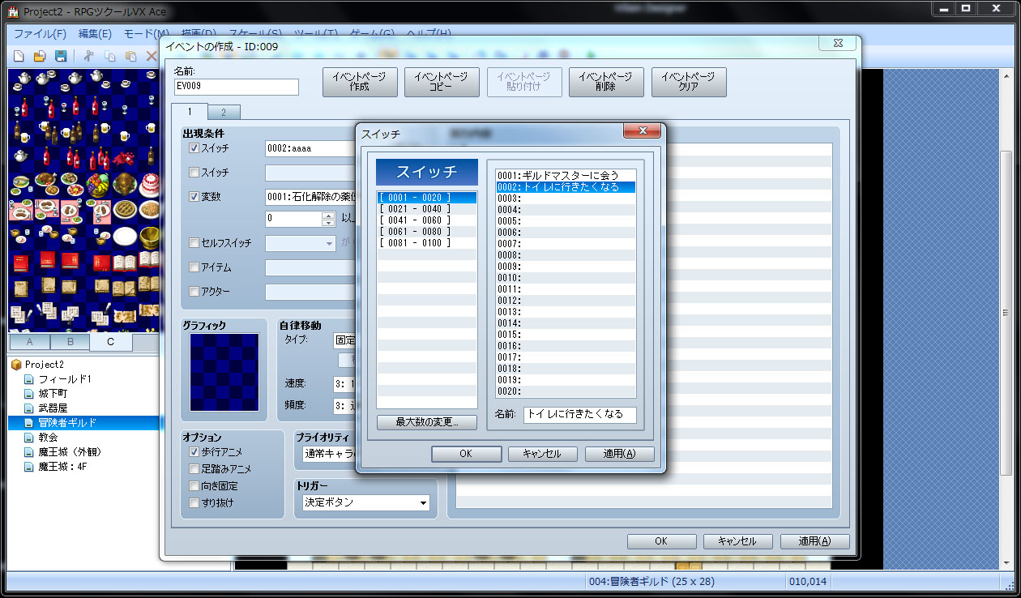1021x598 pixels.
Task: Open the ファイル(F) menu
Action: 40,34
